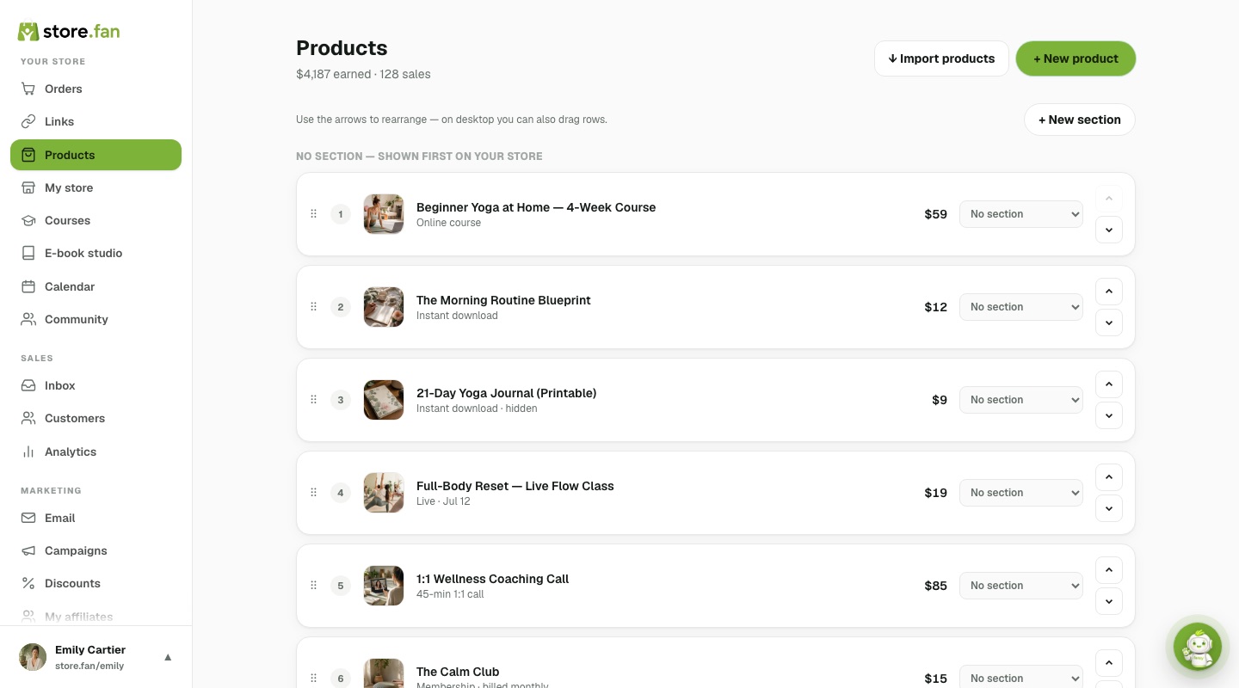Move 21-Day Yoga Journal up
The height and width of the screenshot is (688, 1239).
(1109, 384)
